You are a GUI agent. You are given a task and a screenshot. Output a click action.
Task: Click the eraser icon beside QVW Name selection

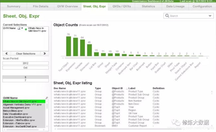[19, 28]
